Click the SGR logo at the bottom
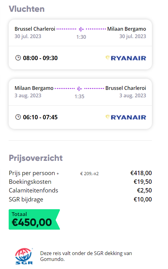 tap(24, 256)
